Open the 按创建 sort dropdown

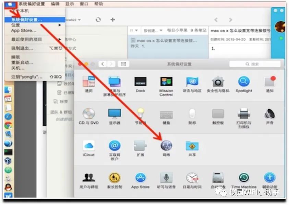point(153,31)
